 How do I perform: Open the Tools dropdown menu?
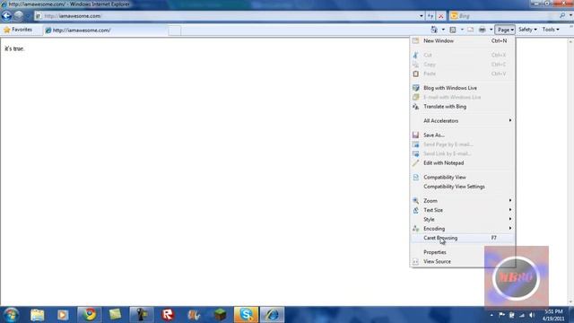[551, 30]
